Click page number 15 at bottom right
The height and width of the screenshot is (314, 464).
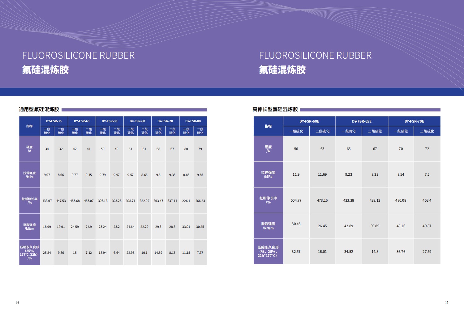[446, 302]
